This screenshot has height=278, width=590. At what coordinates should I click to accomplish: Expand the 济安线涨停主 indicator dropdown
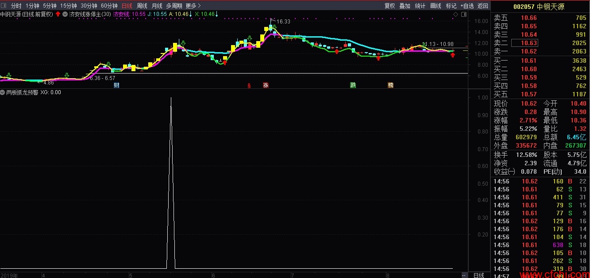[x=65, y=14]
